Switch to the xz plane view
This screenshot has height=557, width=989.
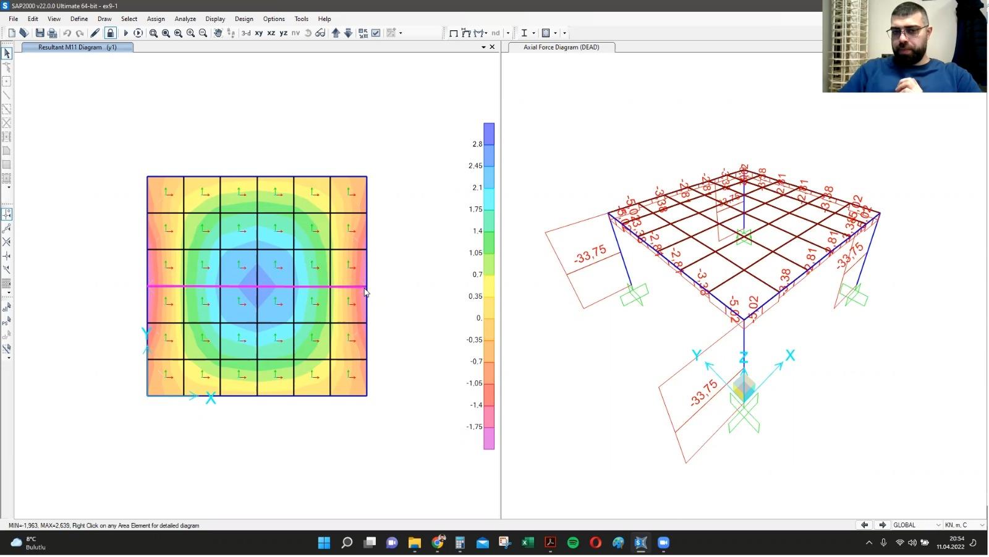click(271, 33)
